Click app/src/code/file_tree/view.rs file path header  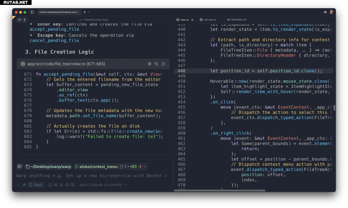(66, 64)
